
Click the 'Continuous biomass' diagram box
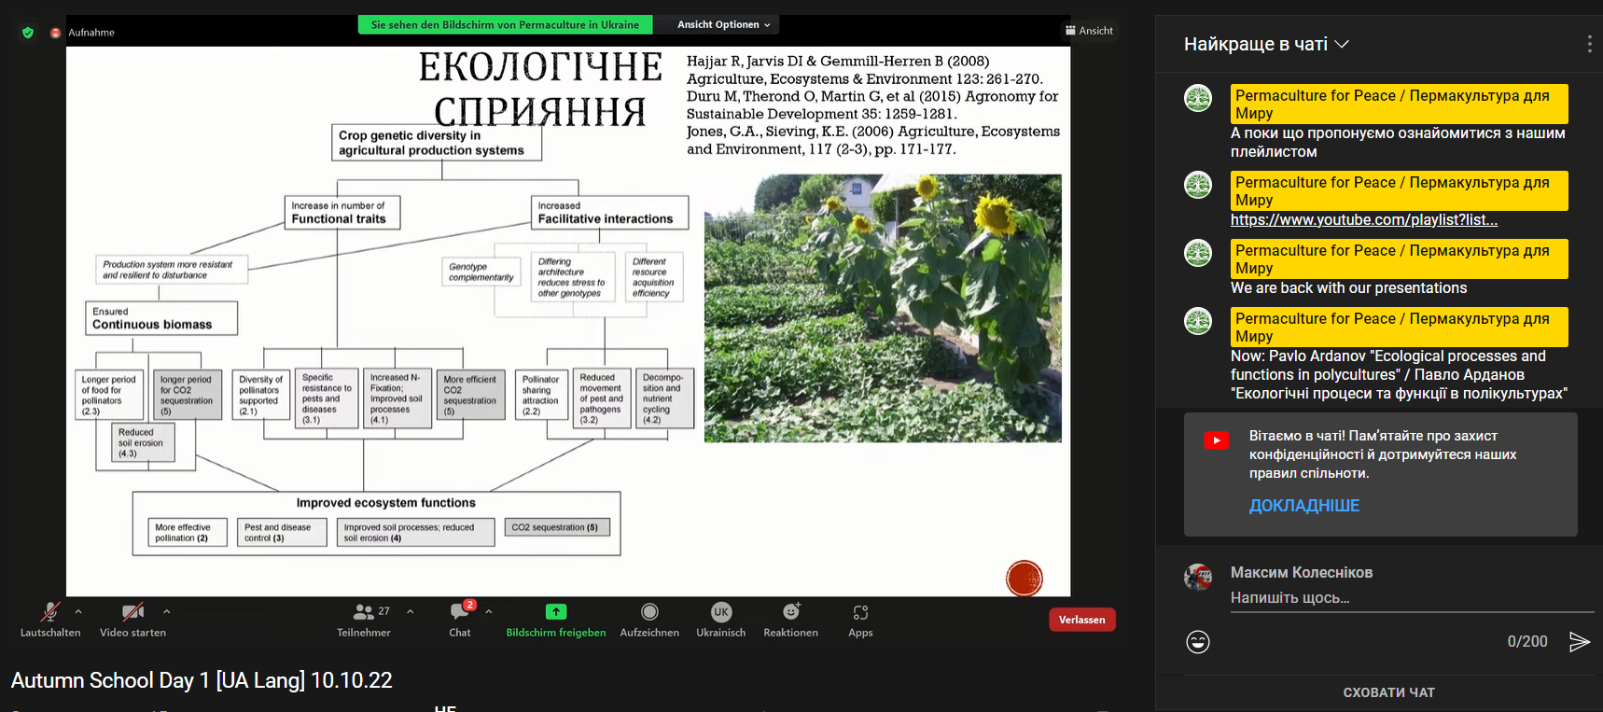tap(161, 318)
